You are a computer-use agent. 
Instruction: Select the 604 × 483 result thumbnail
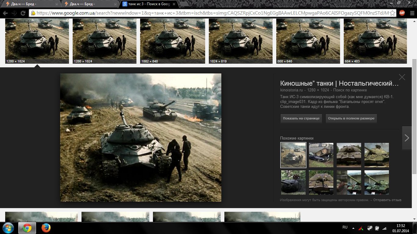(x=375, y=41)
